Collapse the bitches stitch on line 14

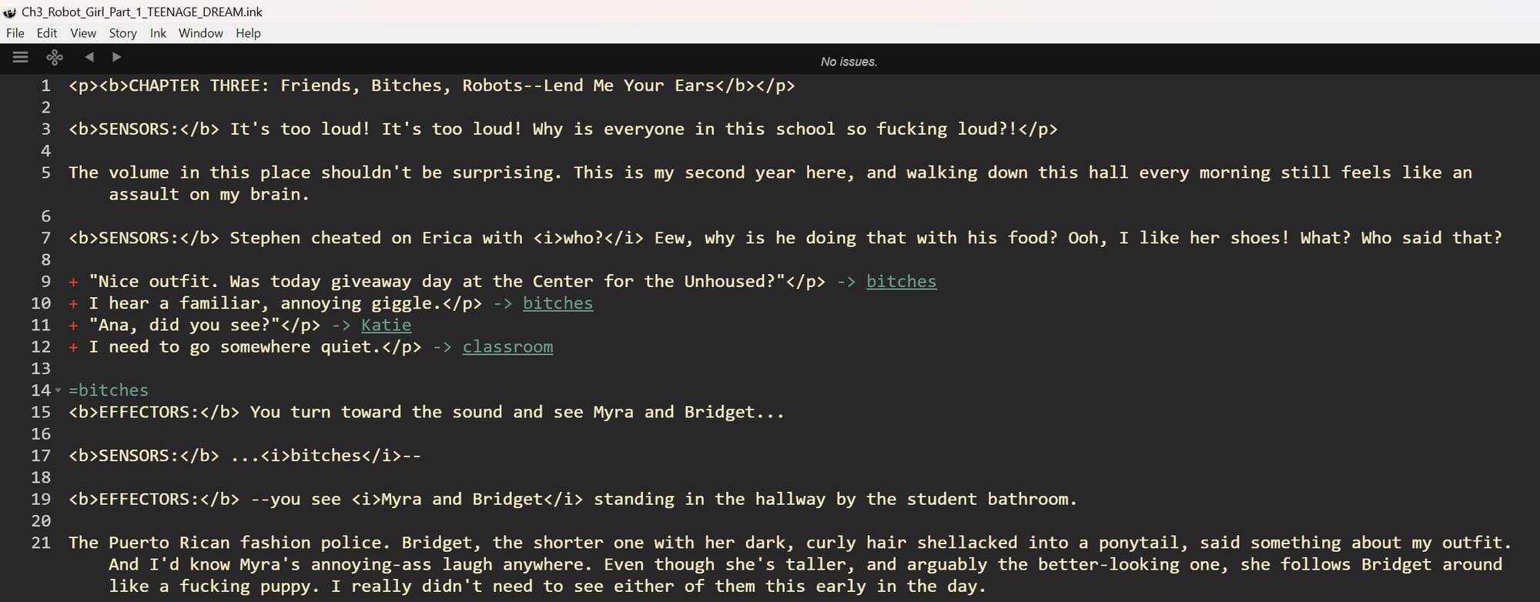[58, 391]
